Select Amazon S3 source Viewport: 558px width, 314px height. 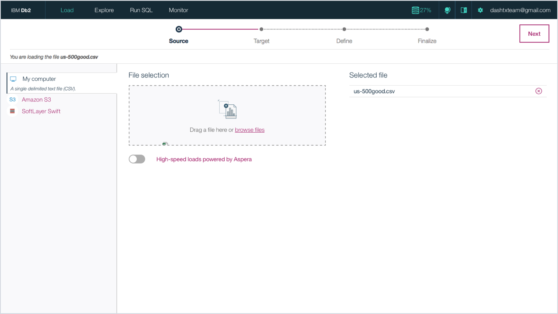(x=36, y=99)
